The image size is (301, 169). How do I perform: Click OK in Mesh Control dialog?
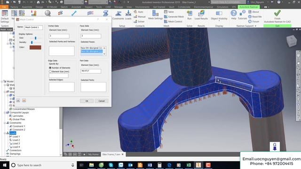click(x=87, y=101)
